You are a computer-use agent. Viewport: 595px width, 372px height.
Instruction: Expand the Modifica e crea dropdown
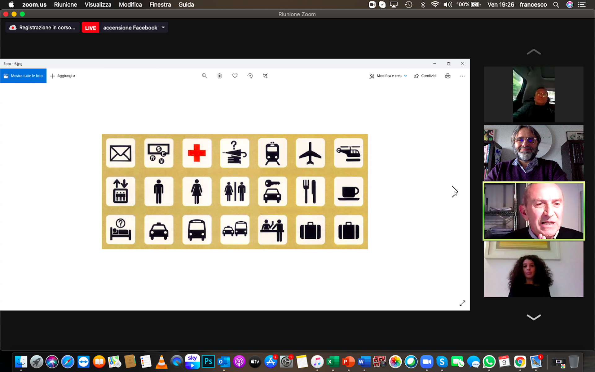pos(388,76)
